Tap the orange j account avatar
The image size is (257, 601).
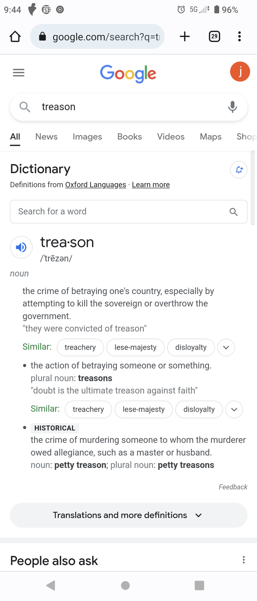pos(240,71)
